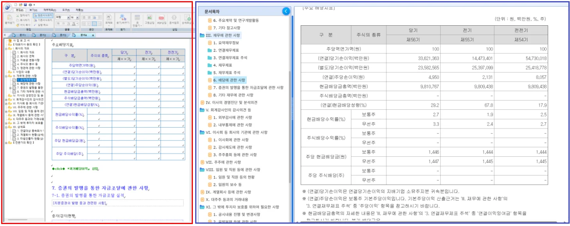Toggle the 기존서식유지 paste option
Viewport: 570px width, 226px height.
click(43, 20)
